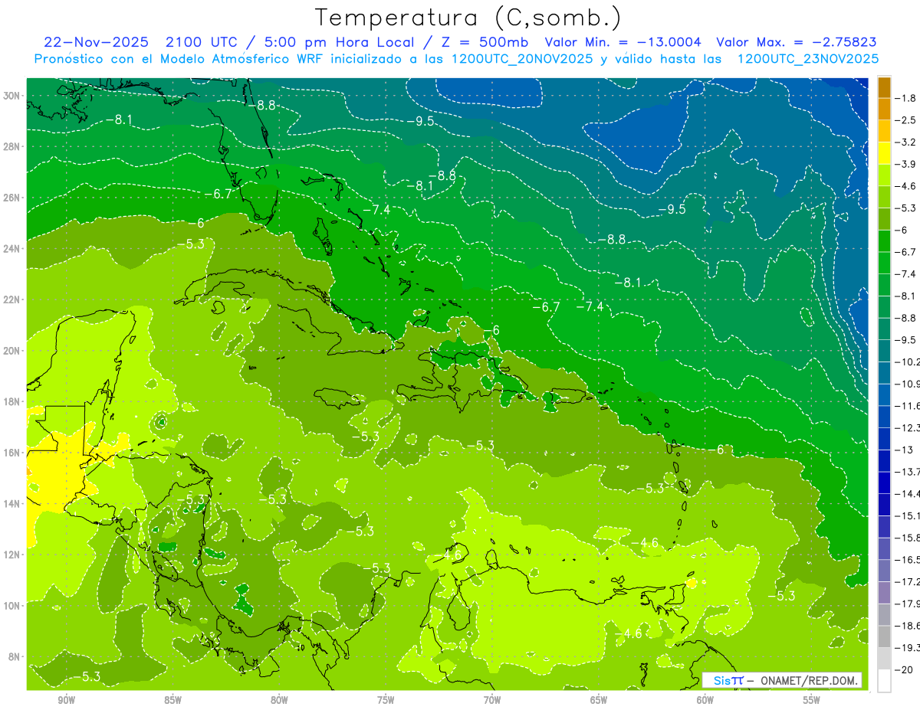Click the '-3.9' colorbar scale label
920x710 pixels.
click(907, 164)
